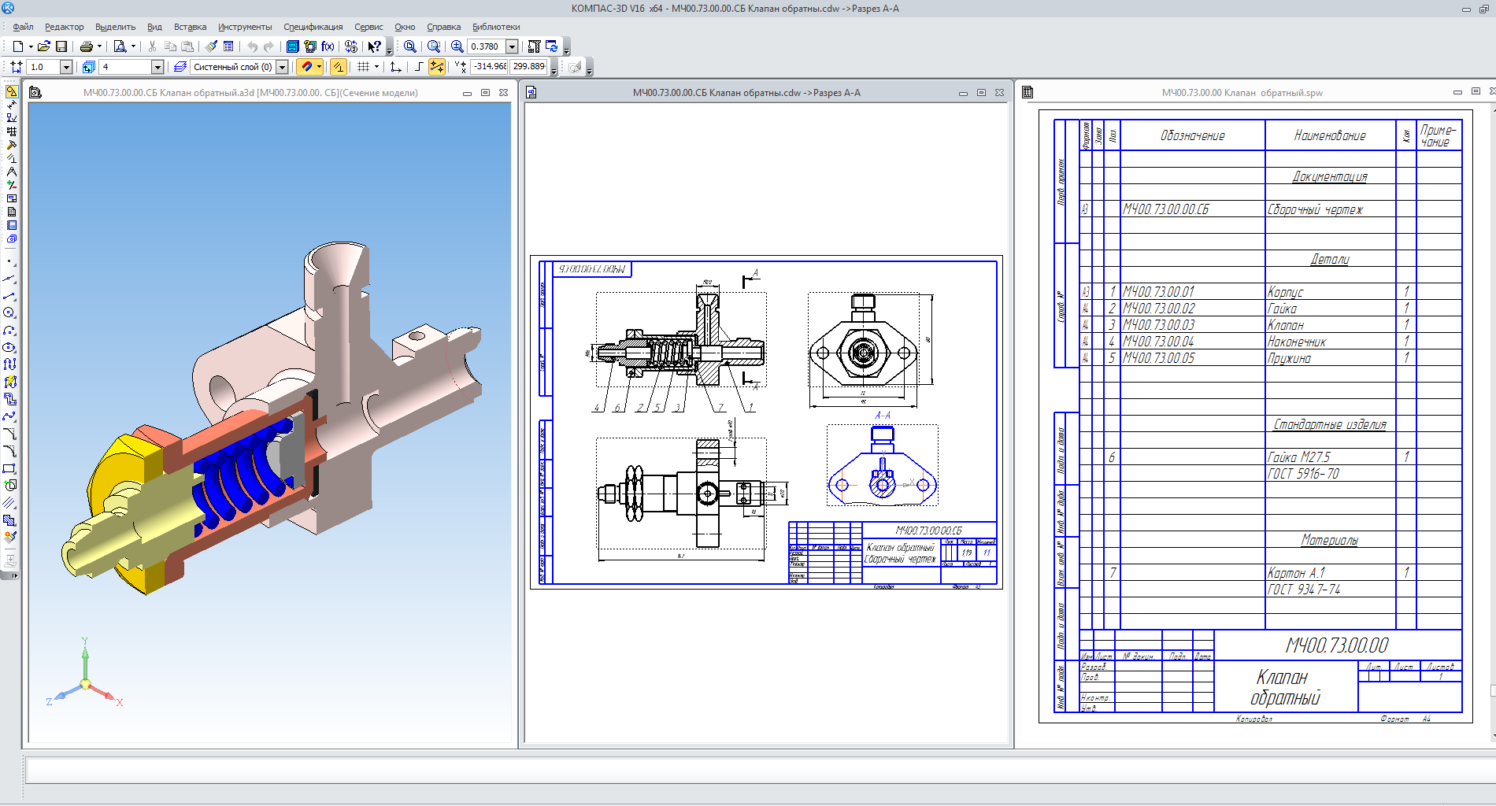Click the Корпус row in specification
The height and width of the screenshot is (806, 1496).
tap(1272, 292)
